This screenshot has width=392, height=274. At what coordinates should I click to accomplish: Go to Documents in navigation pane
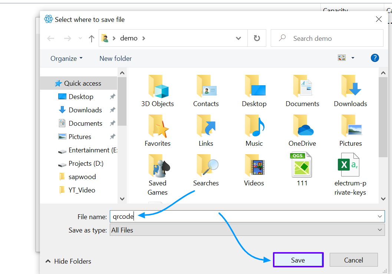[86, 123]
